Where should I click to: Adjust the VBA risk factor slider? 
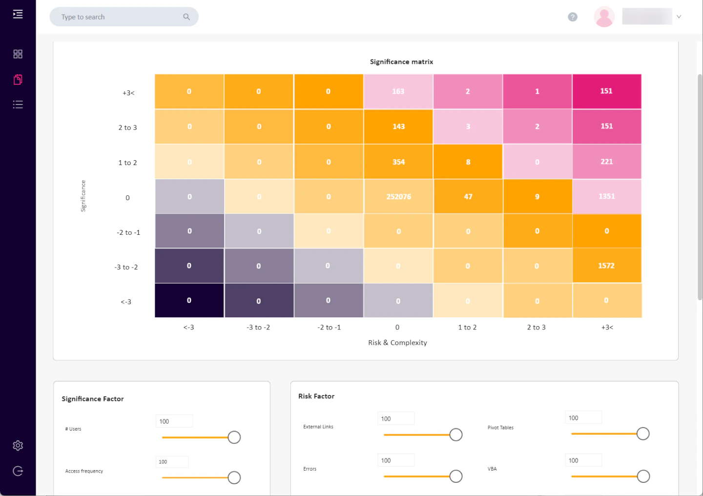pyautogui.click(x=643, y=476)
